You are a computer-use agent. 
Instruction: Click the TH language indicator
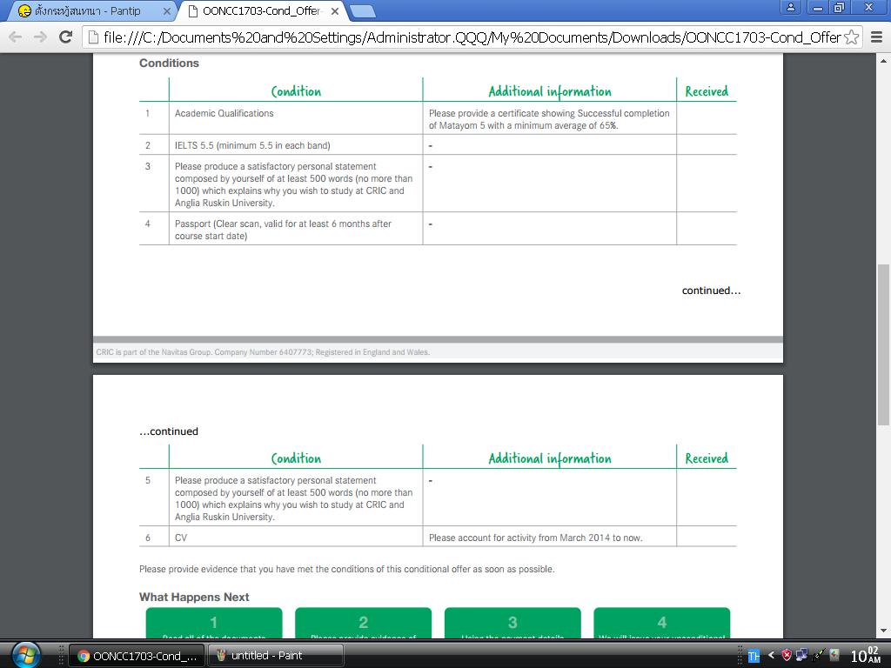click(754, 656)
